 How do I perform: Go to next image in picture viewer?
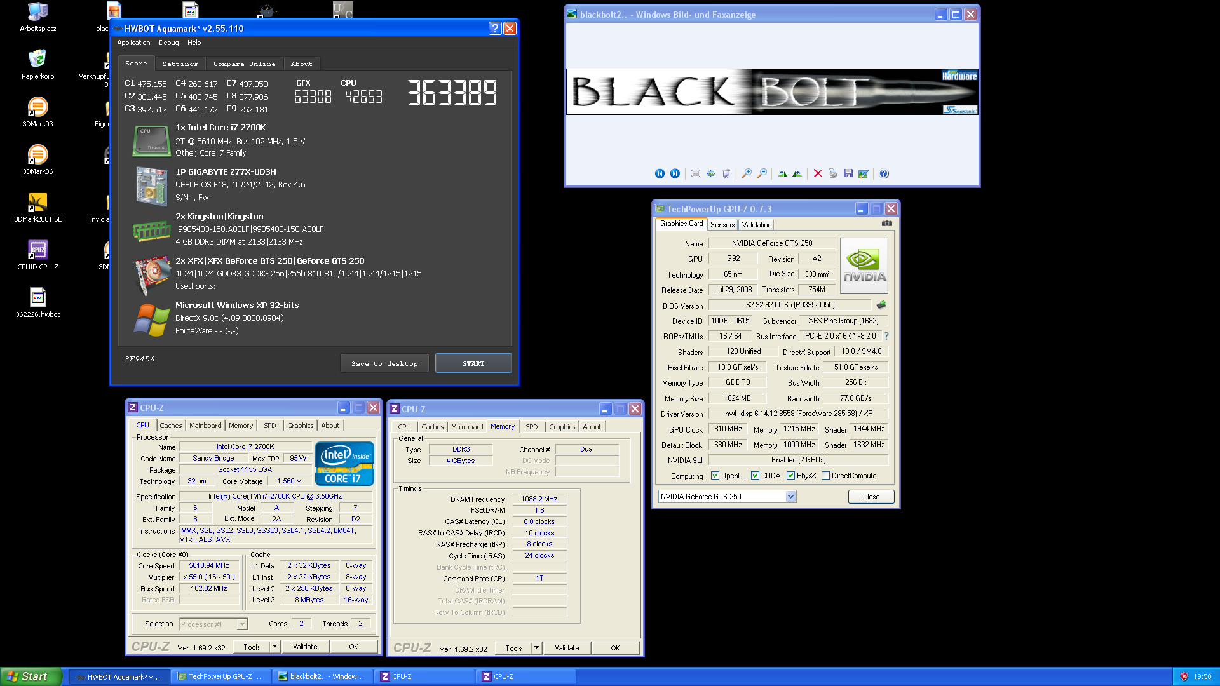pos(675,173)
